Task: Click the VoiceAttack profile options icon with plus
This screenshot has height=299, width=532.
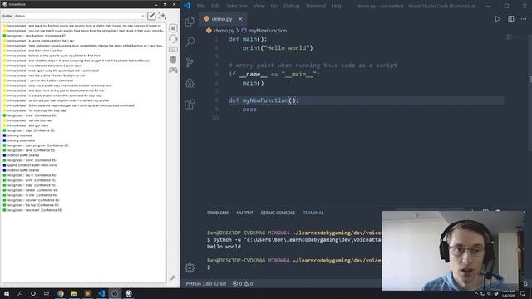Action: 162,16
